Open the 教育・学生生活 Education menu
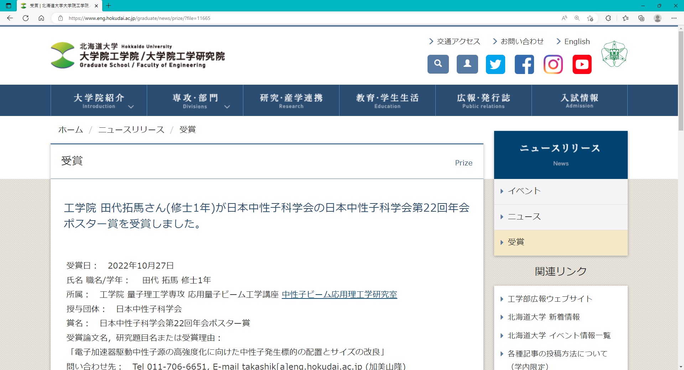Screen dimensions: 684x370 click(x=387, y=100)
